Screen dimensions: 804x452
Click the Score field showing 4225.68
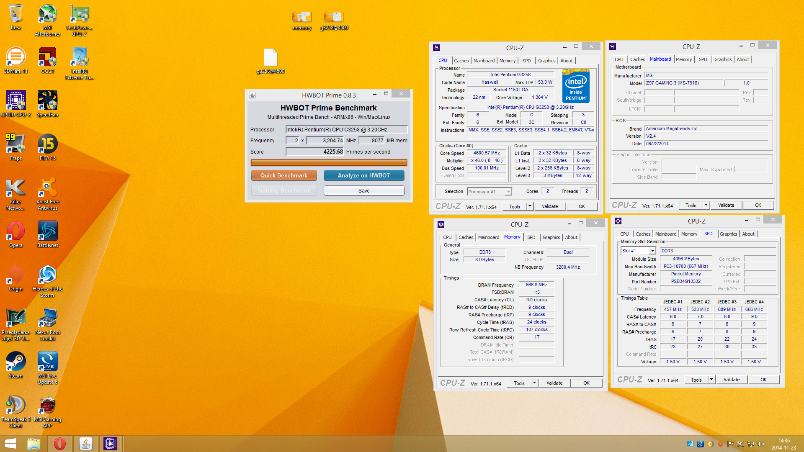pyautogui.click(x=315, y=152)
